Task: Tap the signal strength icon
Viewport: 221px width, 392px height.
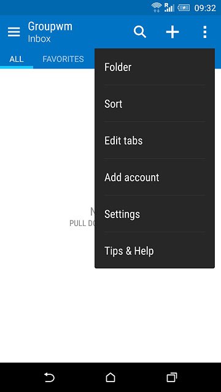Action: click(169, 7)
